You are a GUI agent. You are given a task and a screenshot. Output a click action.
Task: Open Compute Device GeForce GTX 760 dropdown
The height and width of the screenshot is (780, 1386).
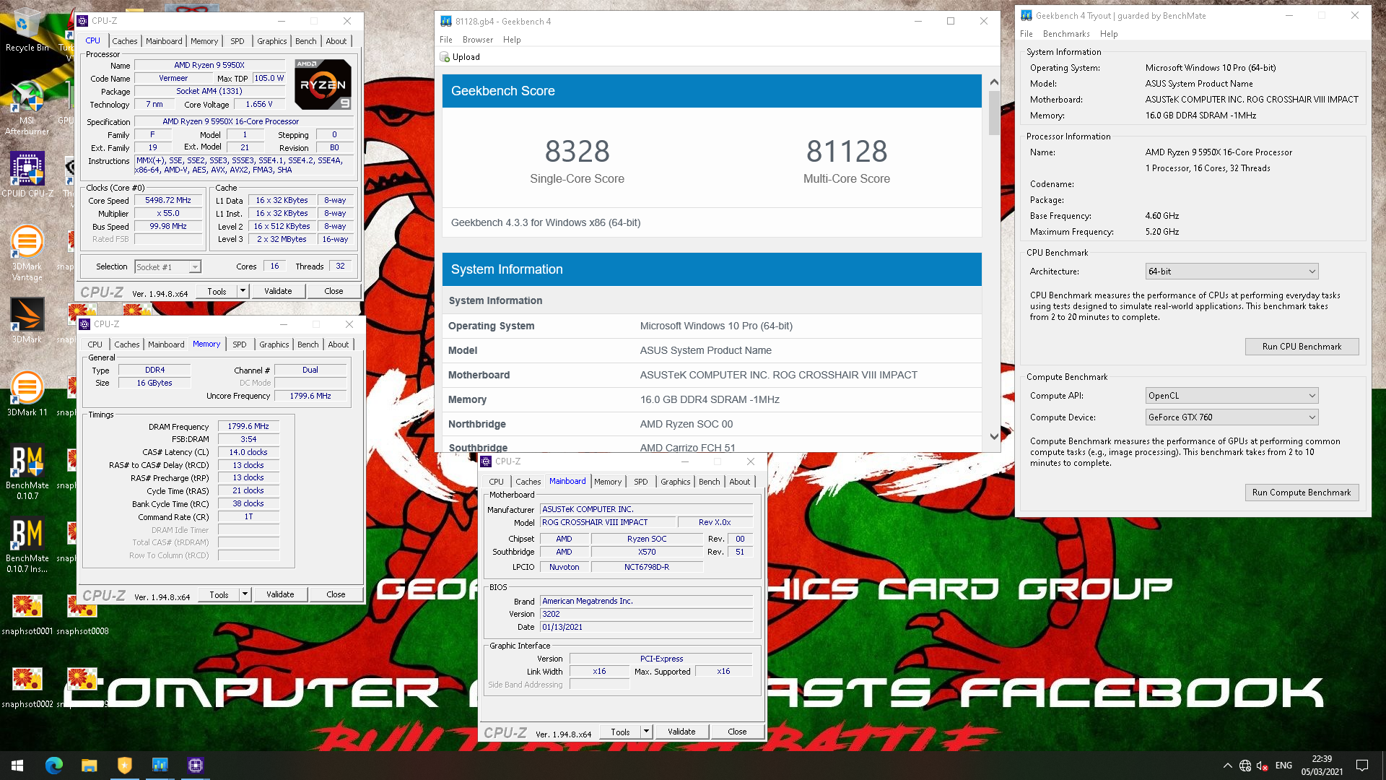[1232, 417]
